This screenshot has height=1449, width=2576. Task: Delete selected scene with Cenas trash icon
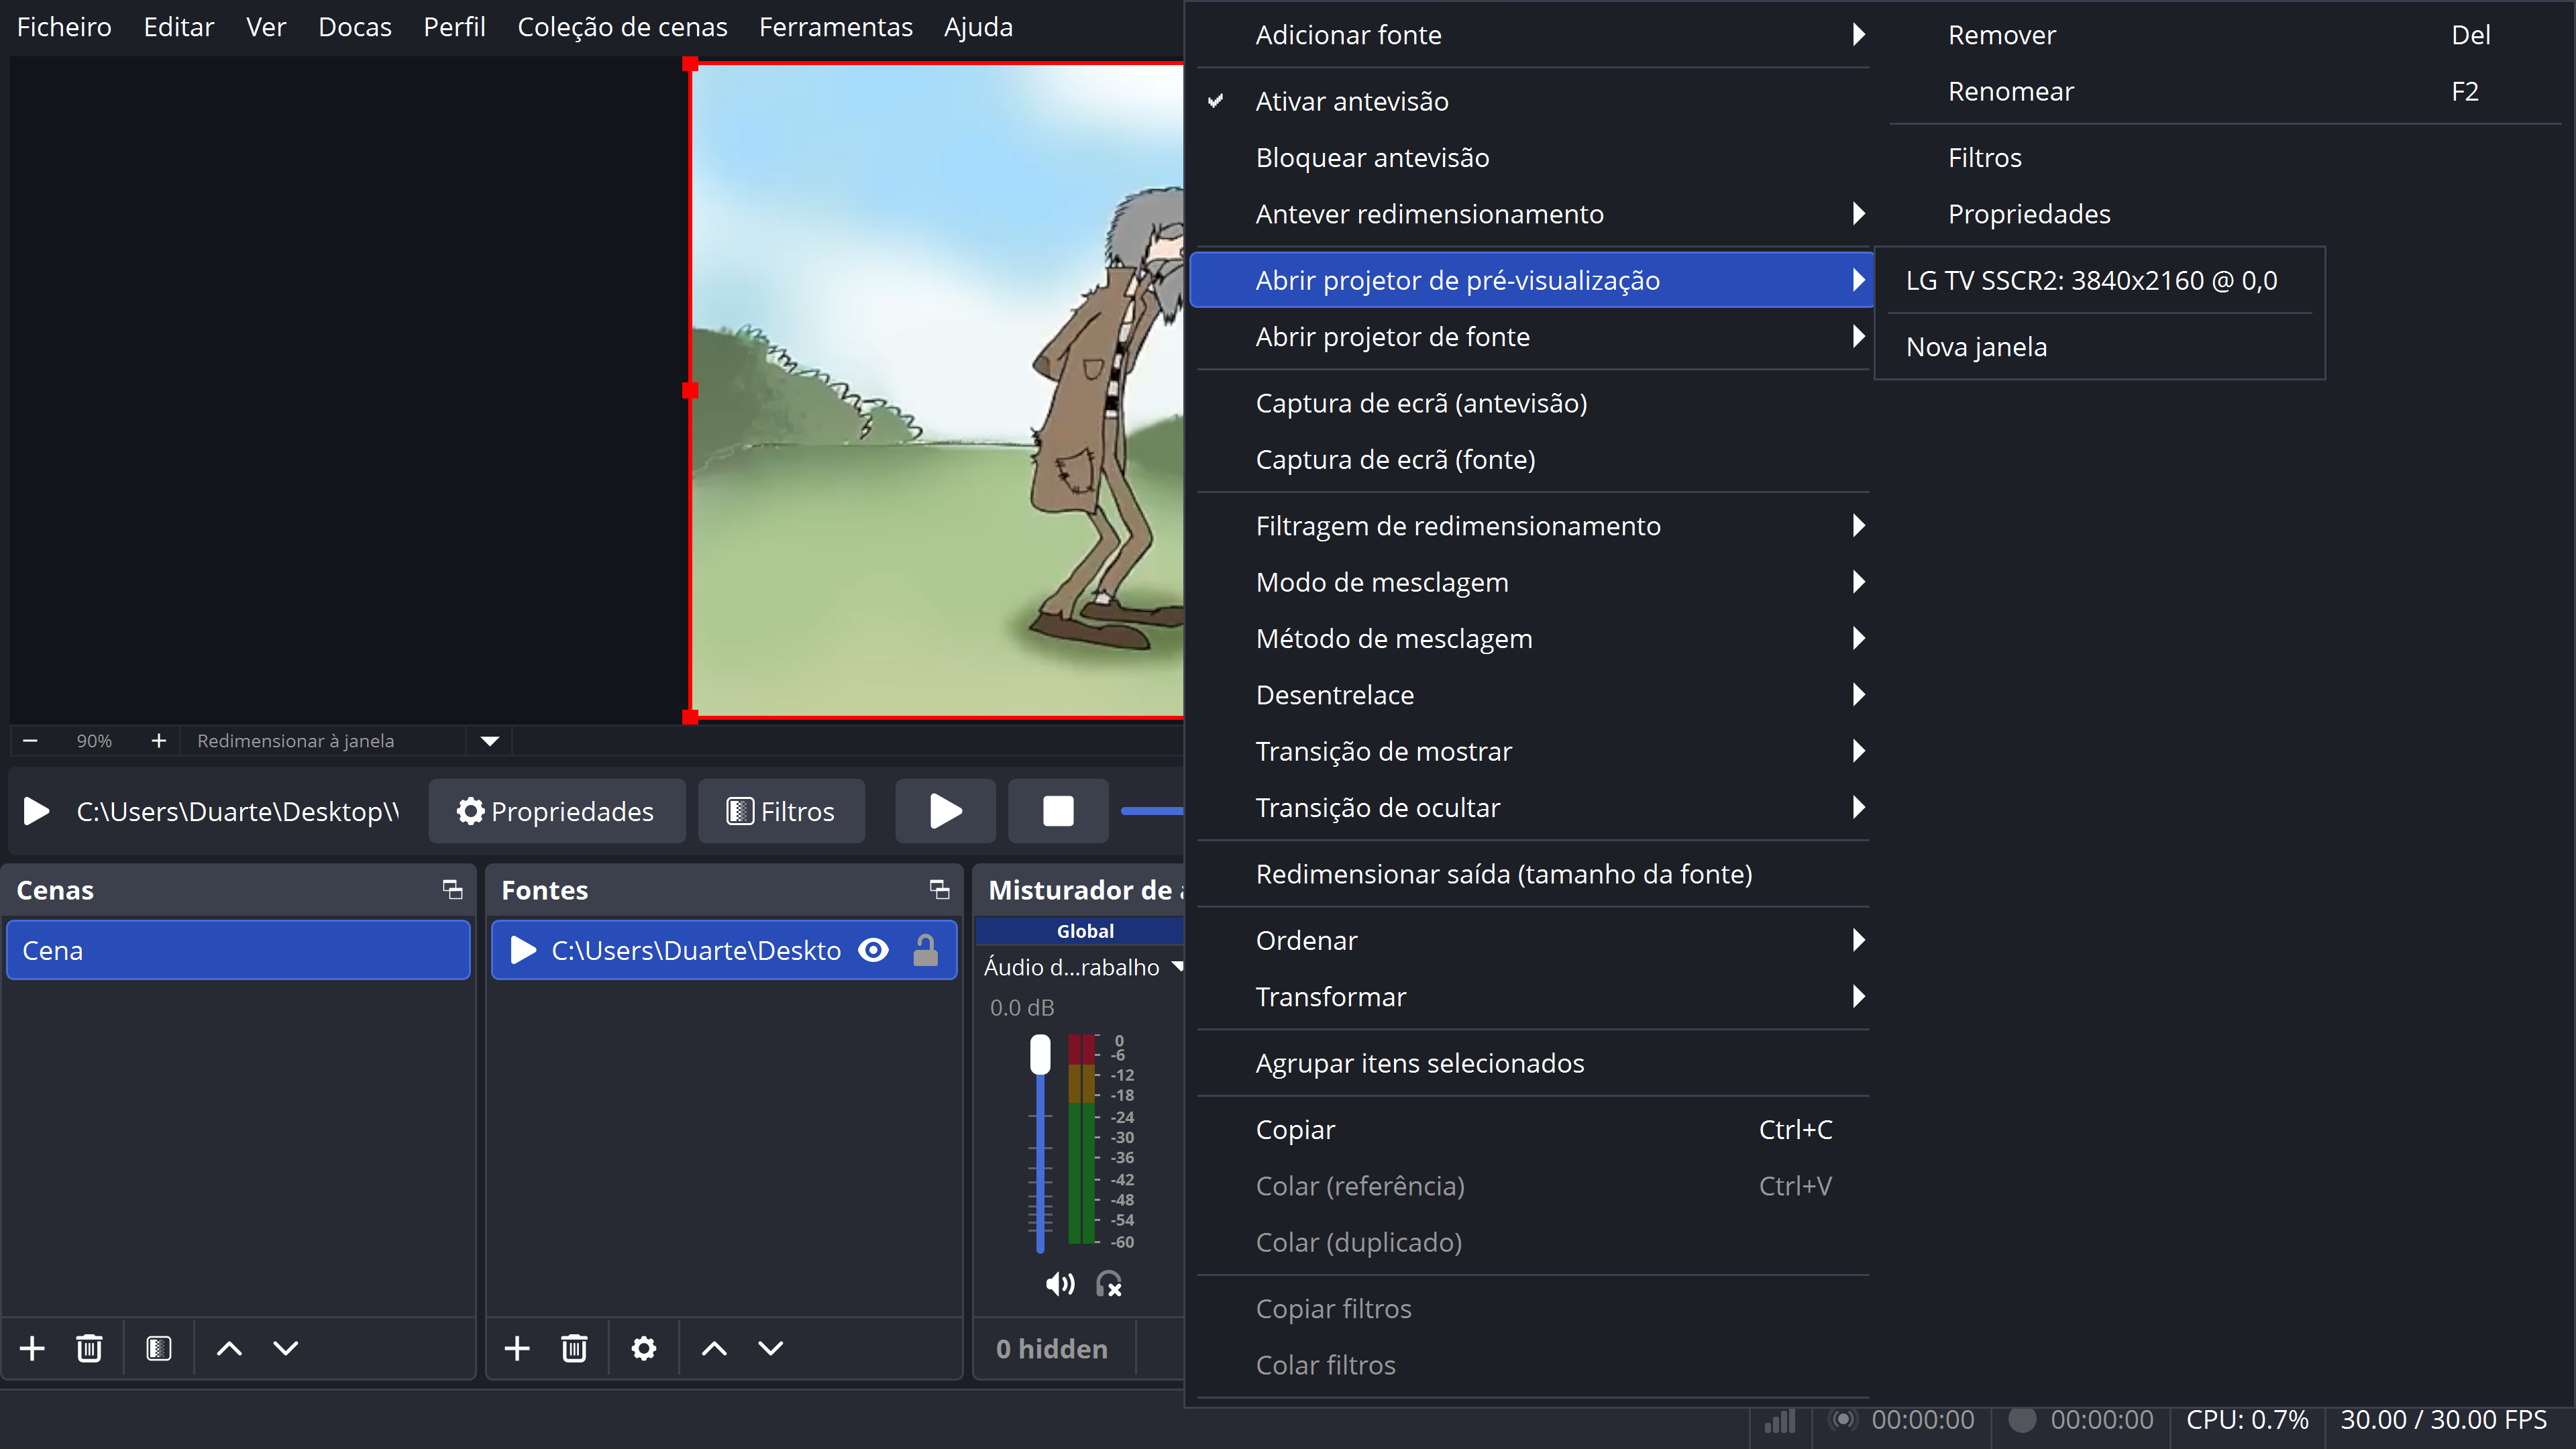[89, 1348]
